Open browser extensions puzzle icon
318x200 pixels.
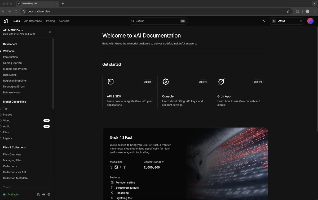tap(298, 11)
